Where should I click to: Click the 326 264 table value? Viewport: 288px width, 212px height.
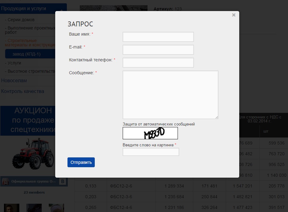pyautogui.click(x=209, y=207)
